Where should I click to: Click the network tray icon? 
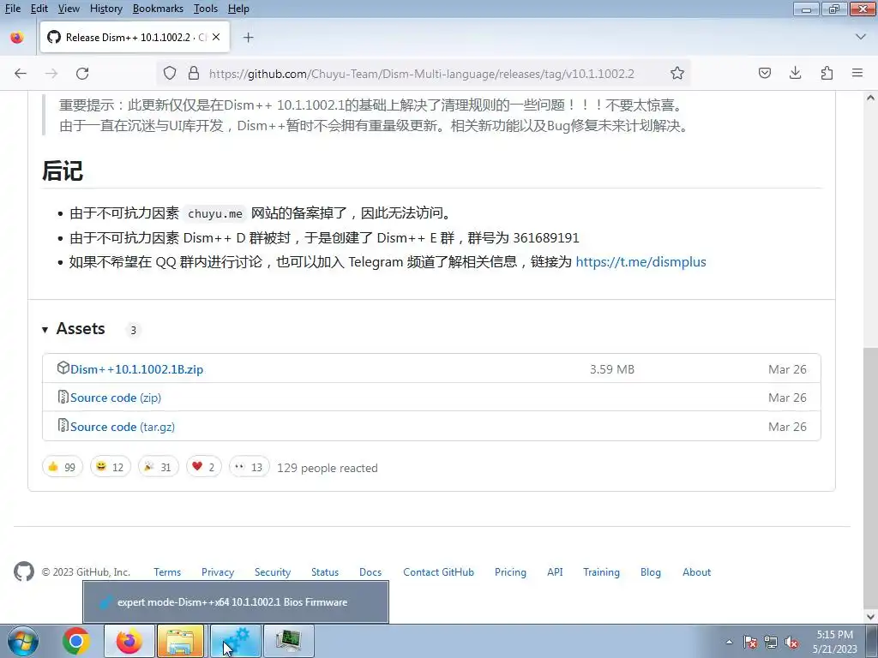(x=771, y=642)
